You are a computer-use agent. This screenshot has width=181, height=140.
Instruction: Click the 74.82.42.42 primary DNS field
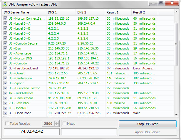pyautogui.click(x=32, y=132)
